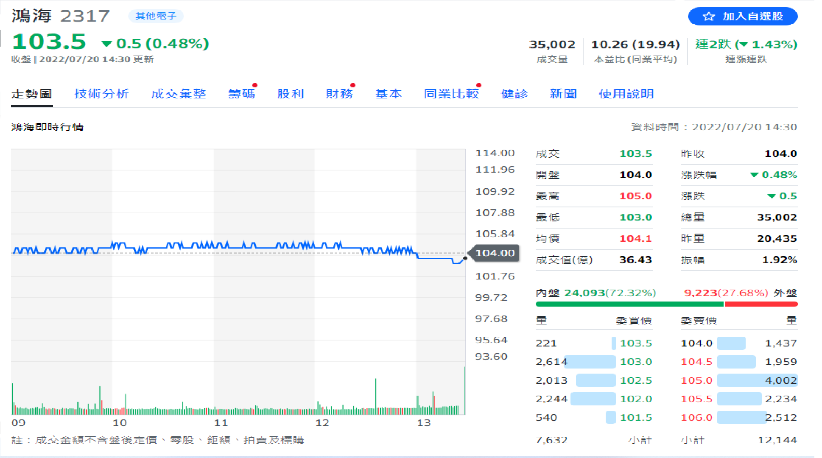Go to the 基本 tab
The height and width of the screenshot is (458, 822).
click(388, 94)
